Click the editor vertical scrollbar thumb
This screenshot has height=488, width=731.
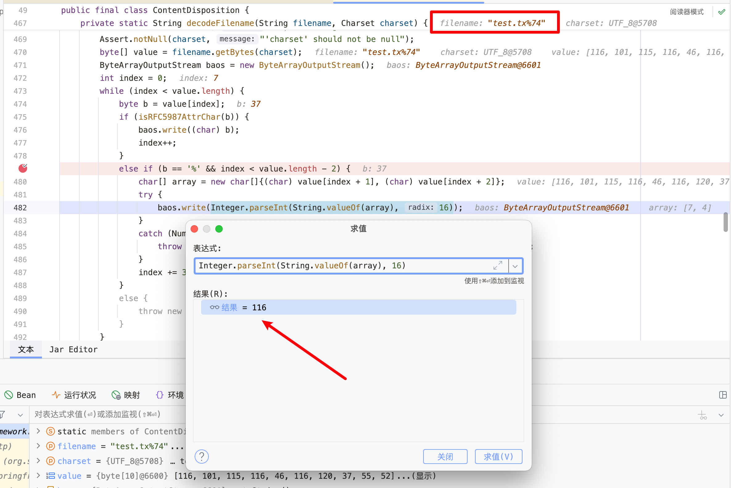[725, 222]
